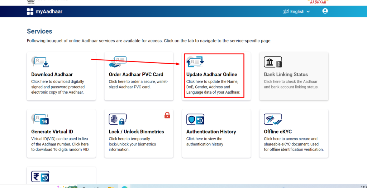This screenshot has height=188, width=367.
Task: Click the myAadhaar header brand text
Action: click(49, 11)
